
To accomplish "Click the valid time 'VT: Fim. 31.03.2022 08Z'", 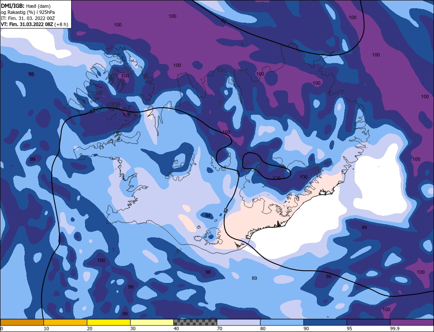I will tap(28, 24).
